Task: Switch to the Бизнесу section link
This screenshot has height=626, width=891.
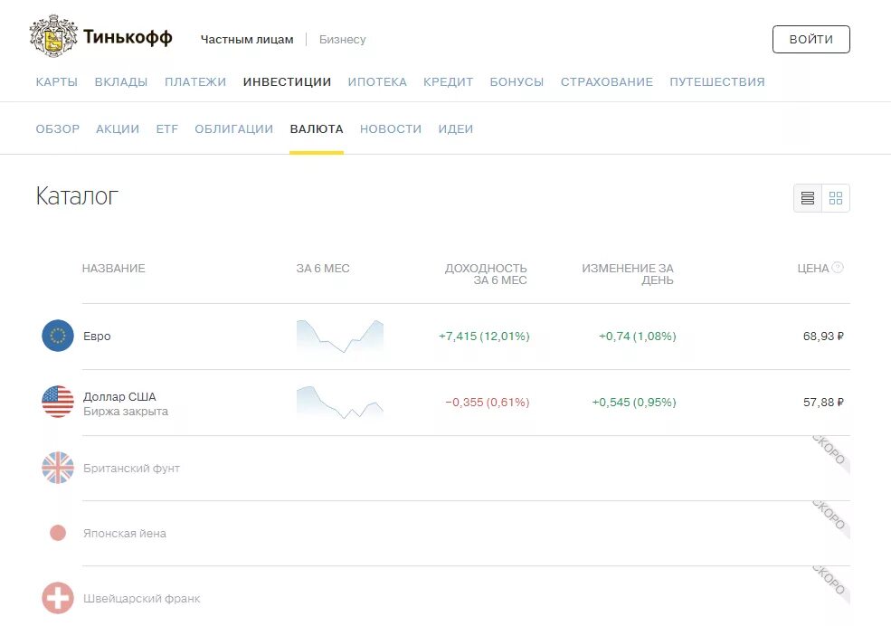Action: click(343, 39)
